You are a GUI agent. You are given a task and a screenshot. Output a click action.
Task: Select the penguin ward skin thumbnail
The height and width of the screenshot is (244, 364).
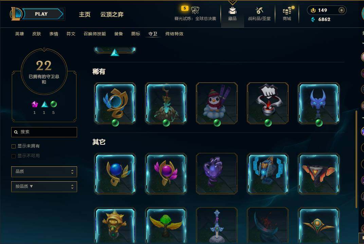pyautogui.click(x=217, y=103)
